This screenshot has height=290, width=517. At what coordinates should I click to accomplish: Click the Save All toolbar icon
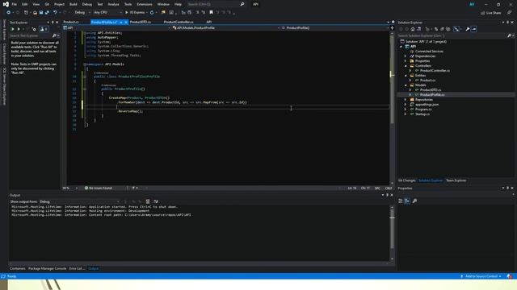[x=47, y=13]
